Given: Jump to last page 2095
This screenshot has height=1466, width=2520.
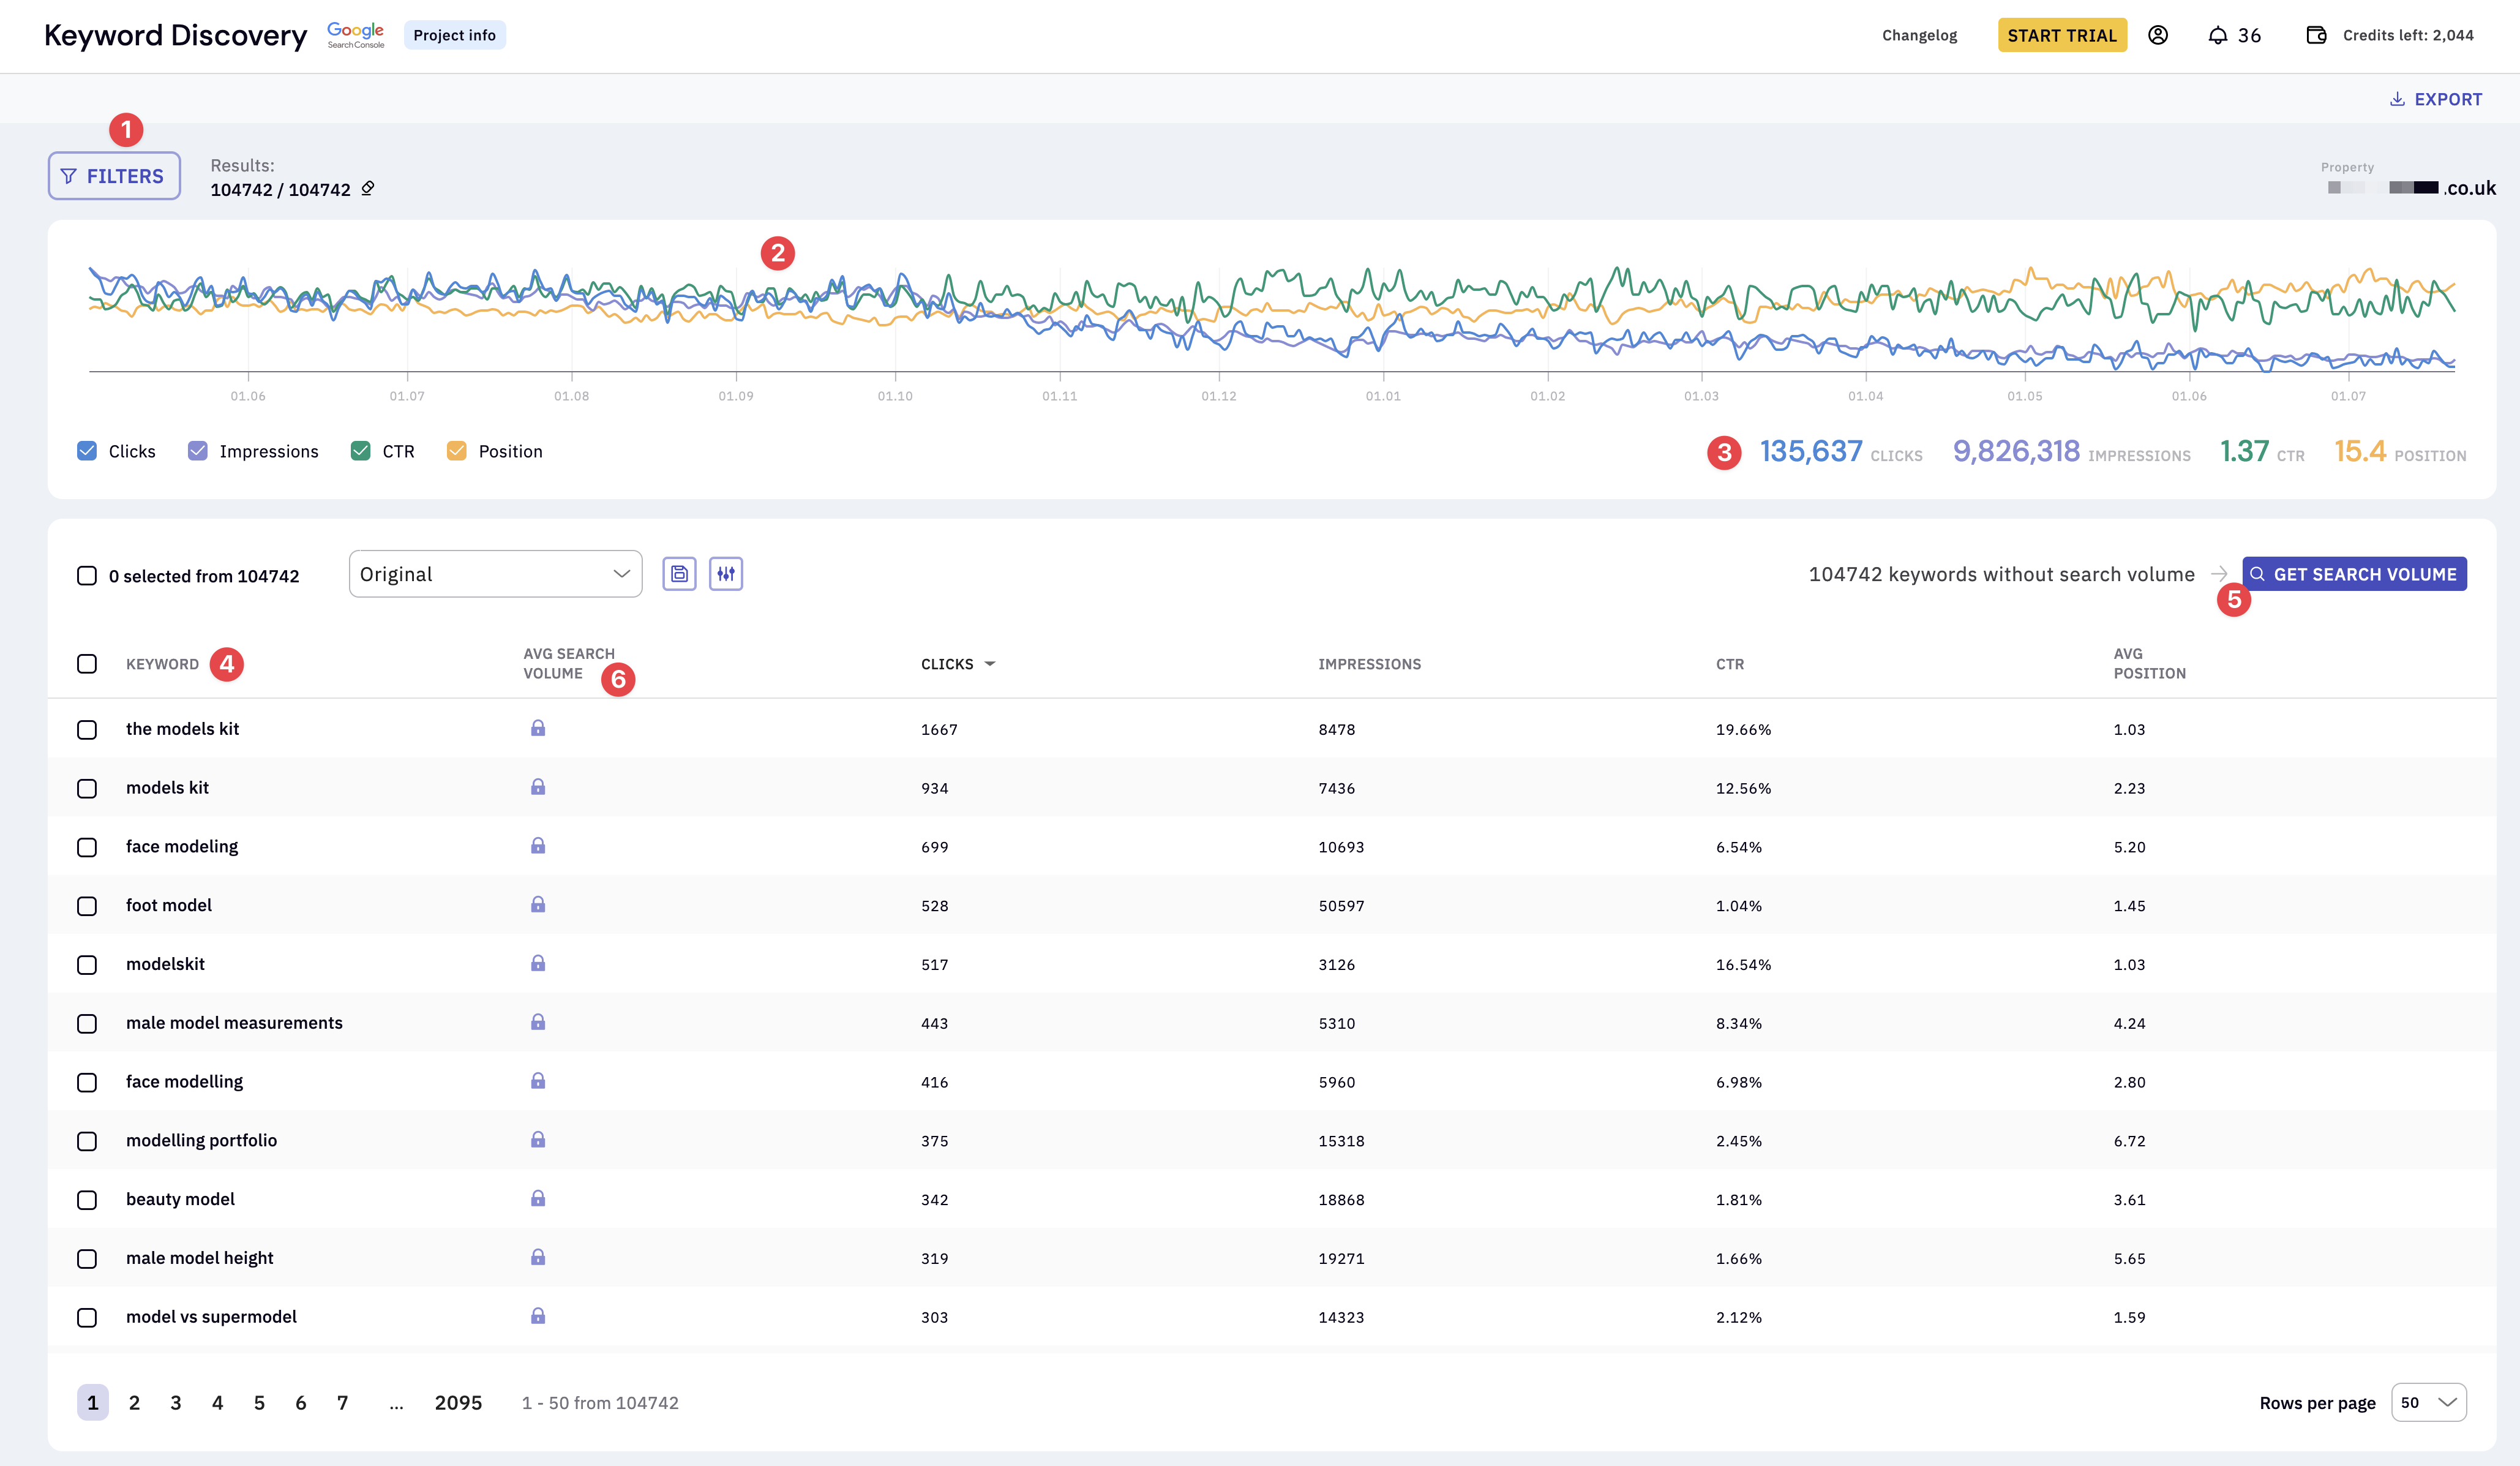Looking at the screenshot, I should tap(458, 1402).
